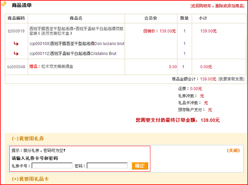Select gift code bz000048
This screenshot has height=185, width=248.
click(x=16, y=67)
